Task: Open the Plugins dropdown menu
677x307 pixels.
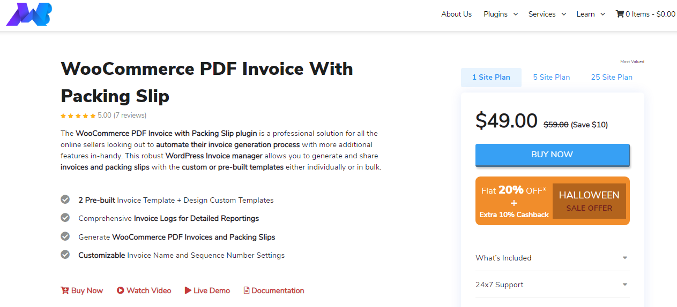Action: point(501,14)
